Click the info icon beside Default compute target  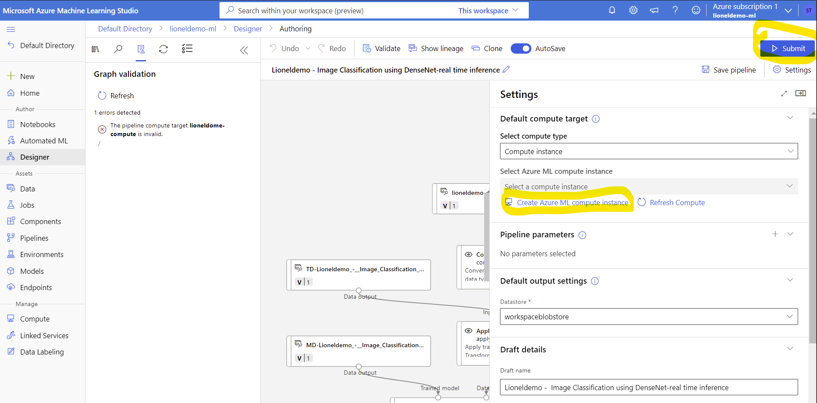(x=596, y=119)
